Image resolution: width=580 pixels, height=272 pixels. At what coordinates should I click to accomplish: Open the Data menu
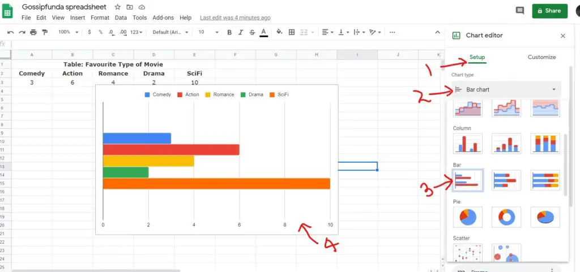[x=121, y=18]
